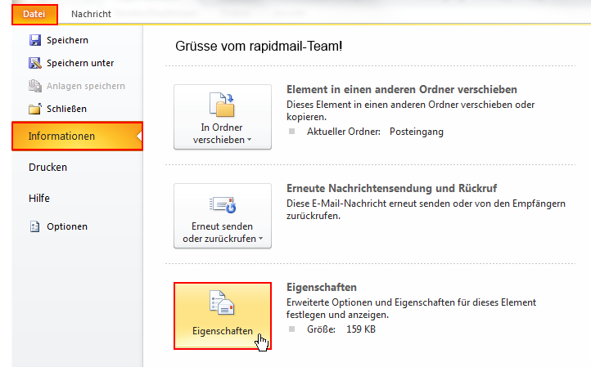Screen dimensions: 591x367
Task: Open the Datei tab
Action: point(34,14)
